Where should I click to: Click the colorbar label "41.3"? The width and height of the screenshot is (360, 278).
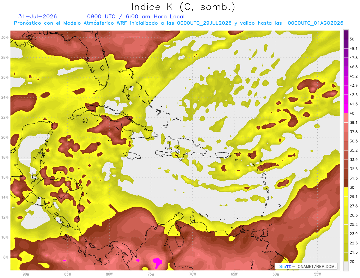click(354, 104)
